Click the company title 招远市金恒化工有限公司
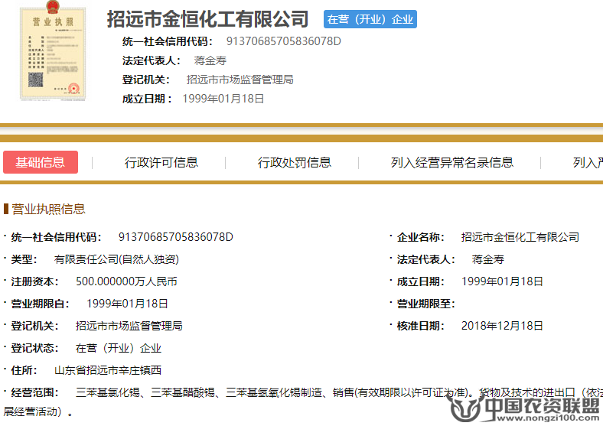Screen dimensions: 603x426 (x=207, y=19)
